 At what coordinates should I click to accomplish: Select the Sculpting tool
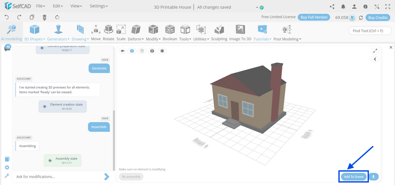click(x=219, y=33)
